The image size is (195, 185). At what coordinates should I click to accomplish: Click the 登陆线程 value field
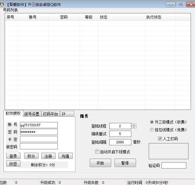click(120, 126)
